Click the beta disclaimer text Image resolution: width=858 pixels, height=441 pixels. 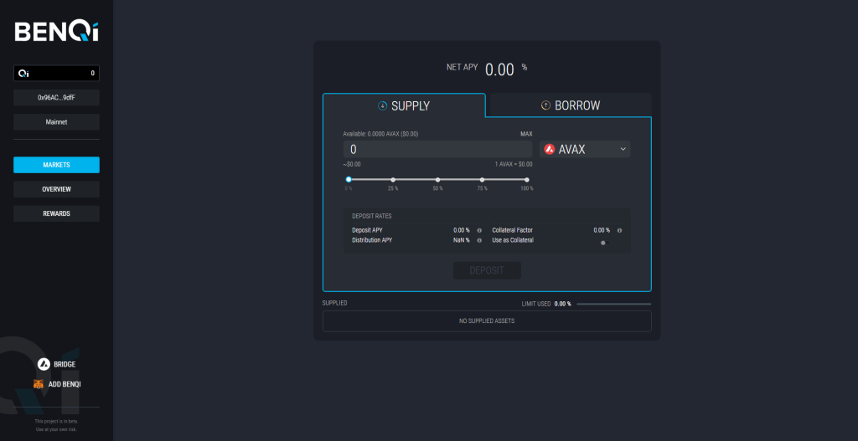(x=56, y=426)
